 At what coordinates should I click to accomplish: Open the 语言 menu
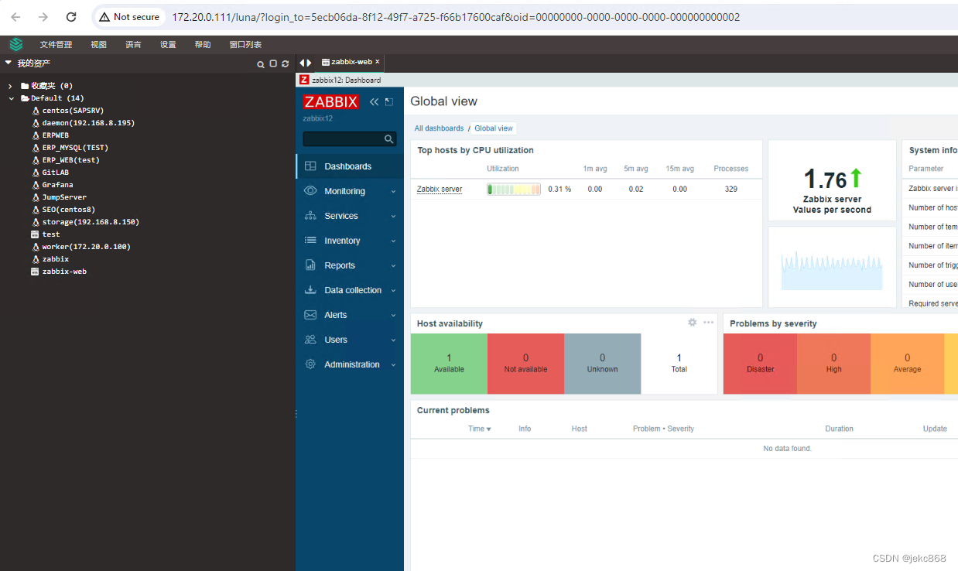coord(133,45)
